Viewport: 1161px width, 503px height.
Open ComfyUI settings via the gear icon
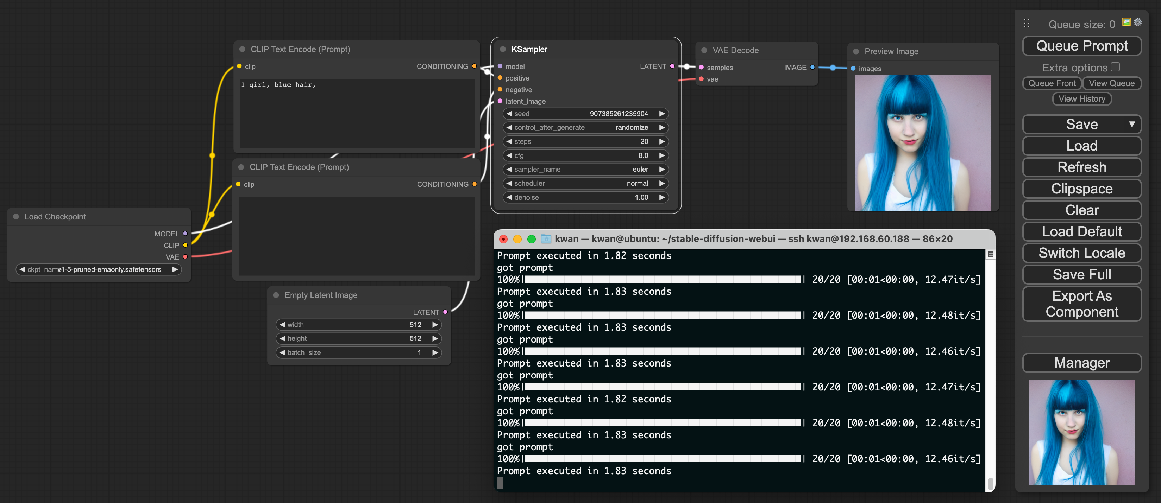coord(1138,21)
